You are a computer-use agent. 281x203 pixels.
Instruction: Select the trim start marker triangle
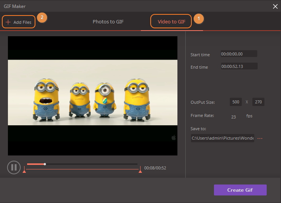coord(24,171)
